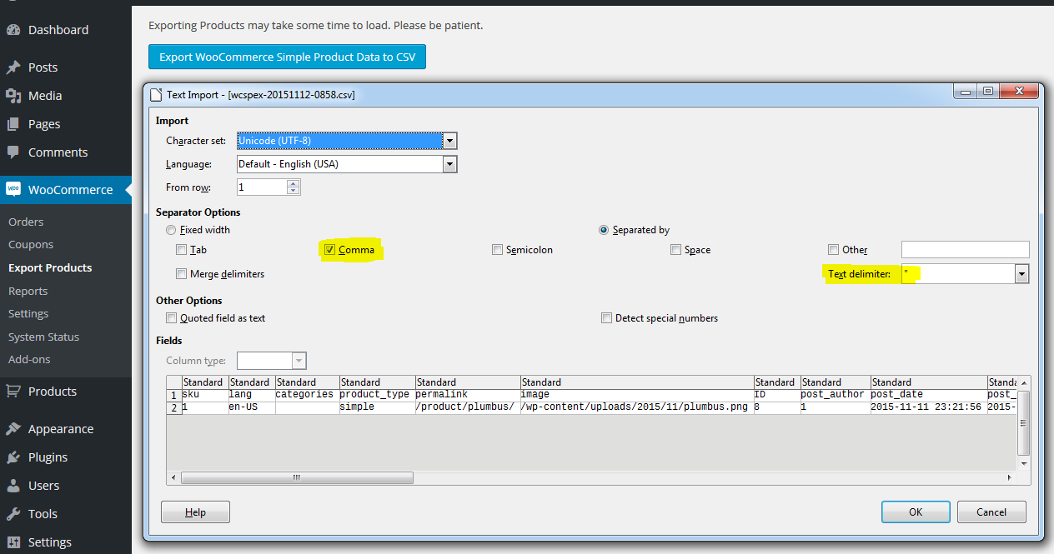Open WooCommerce Settings submenu item

coord(28,314)
